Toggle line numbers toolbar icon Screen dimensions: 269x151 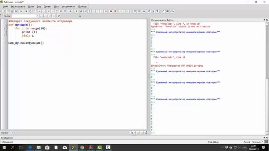[x=149, y=11]
